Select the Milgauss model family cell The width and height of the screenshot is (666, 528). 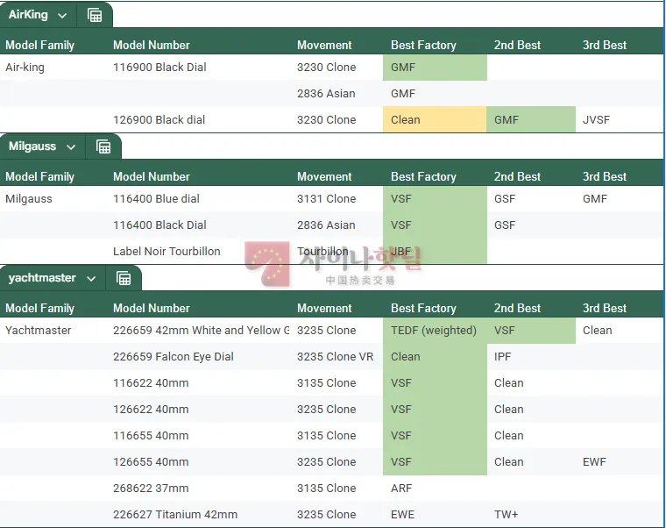pos(28,199)
